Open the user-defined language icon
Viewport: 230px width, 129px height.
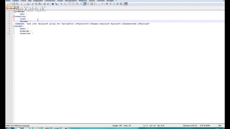(88, 4)
